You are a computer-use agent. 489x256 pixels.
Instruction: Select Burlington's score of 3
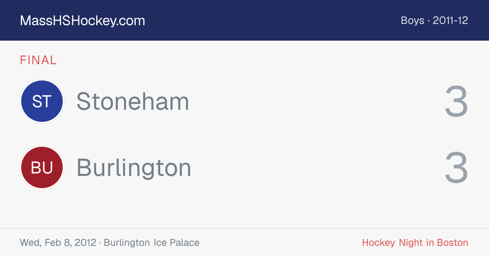click(x=456, y=167)
